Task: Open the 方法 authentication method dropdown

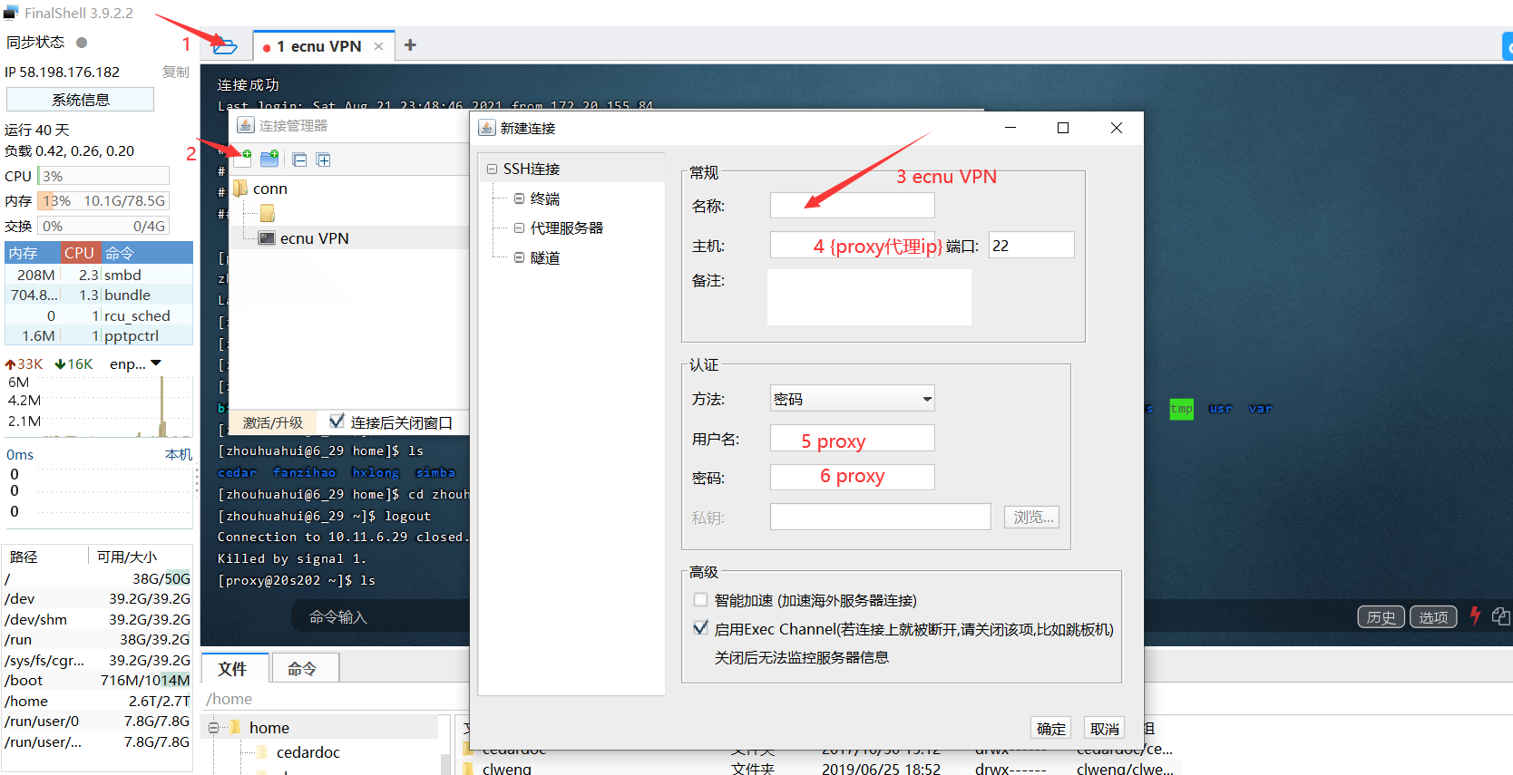Action: tap(926, 399)
